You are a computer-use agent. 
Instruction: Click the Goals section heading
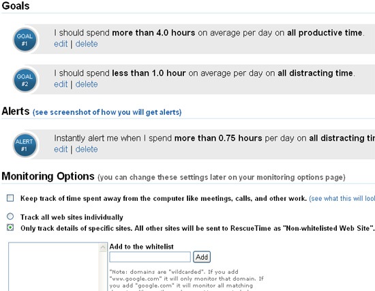click(16, 5)
